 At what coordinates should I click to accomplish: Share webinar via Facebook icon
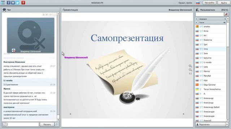(9, 3)
